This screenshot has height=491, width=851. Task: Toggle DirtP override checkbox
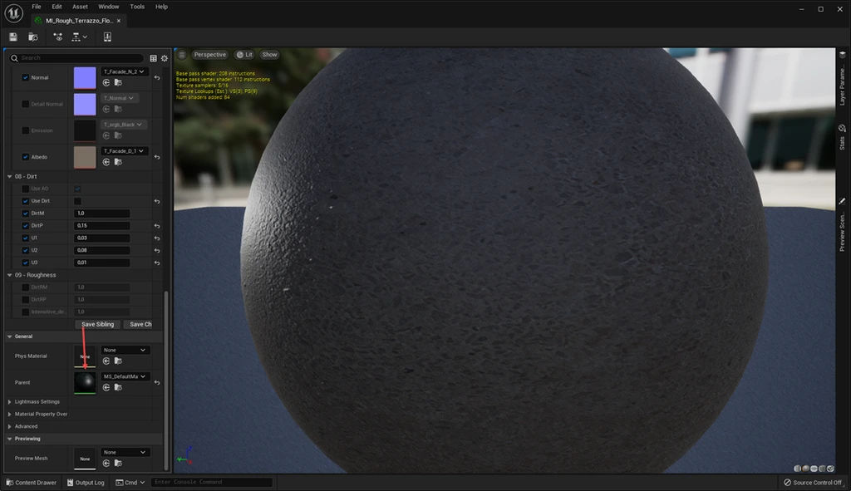(26, 226)
